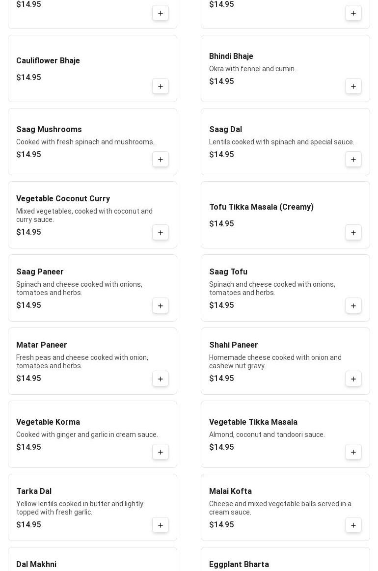The image size is (378, 571).
Task: Add Saag Paneer to order
Action: coord(161,306)
